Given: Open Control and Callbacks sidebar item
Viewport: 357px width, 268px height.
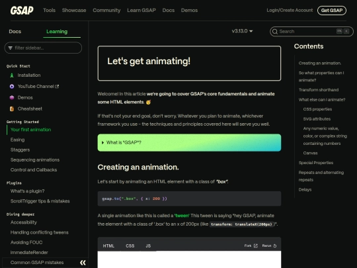Looking at the screenshot, I should click(34, 170).
